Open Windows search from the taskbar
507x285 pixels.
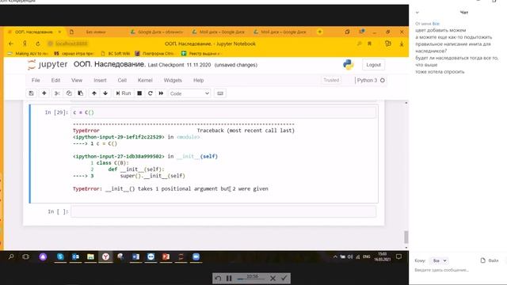tap(11, 256)
